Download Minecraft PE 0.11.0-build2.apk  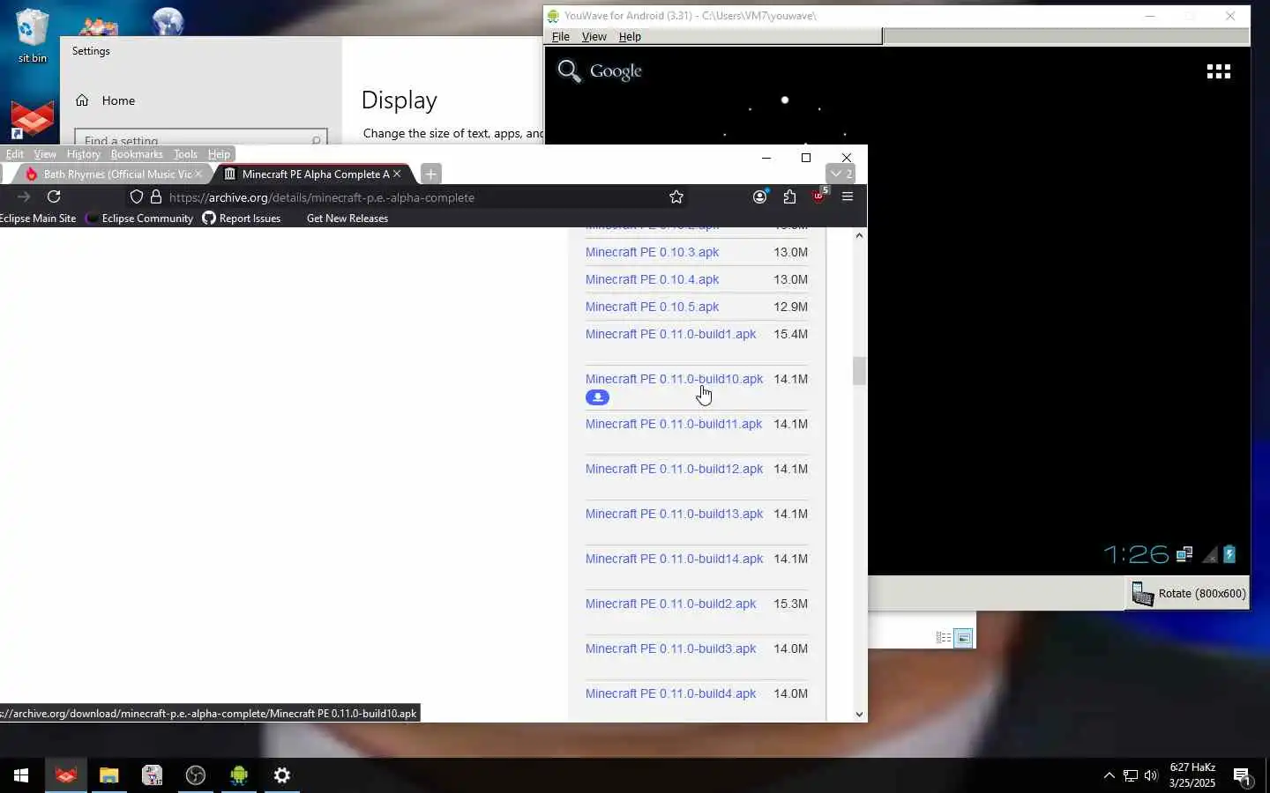[670, 604]
